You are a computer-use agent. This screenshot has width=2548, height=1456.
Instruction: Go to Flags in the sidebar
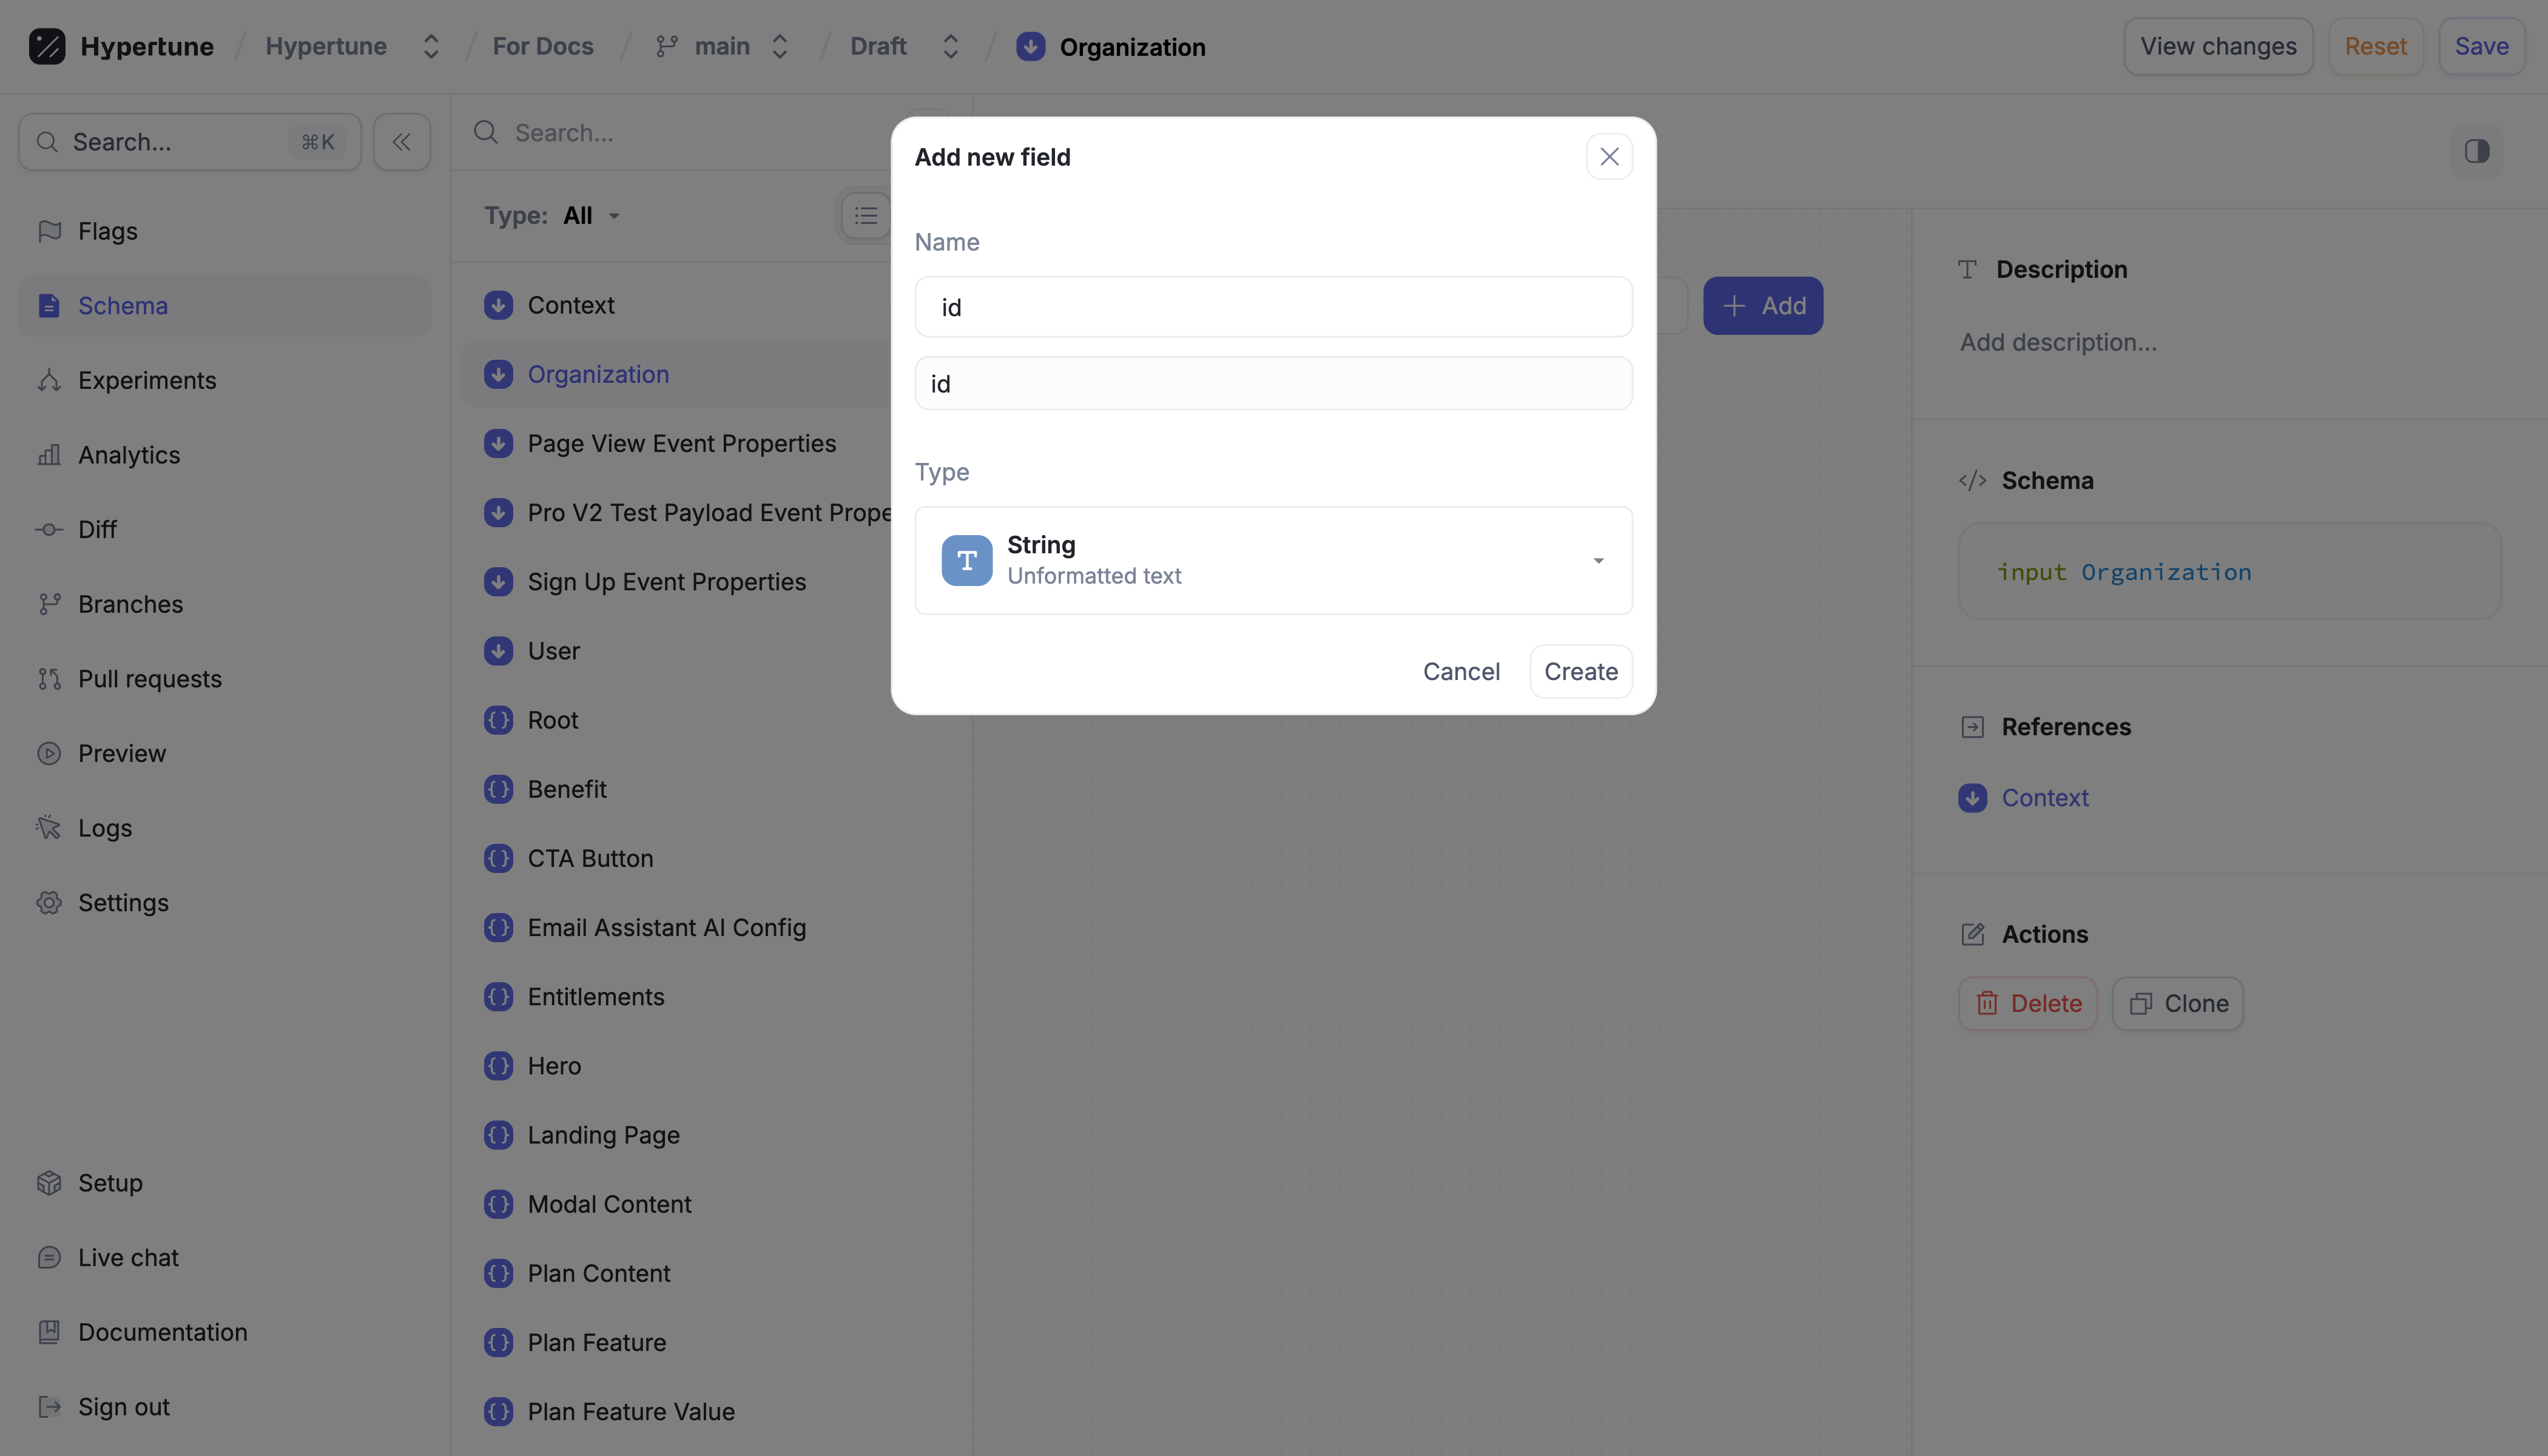pos(108,231)
